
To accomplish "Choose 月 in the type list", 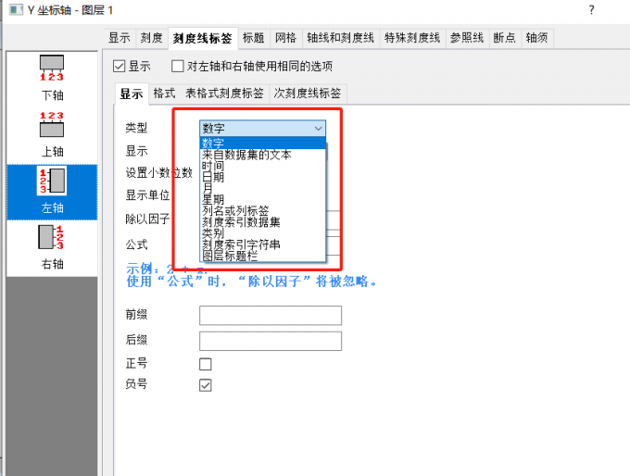I will tap(262, 188).
